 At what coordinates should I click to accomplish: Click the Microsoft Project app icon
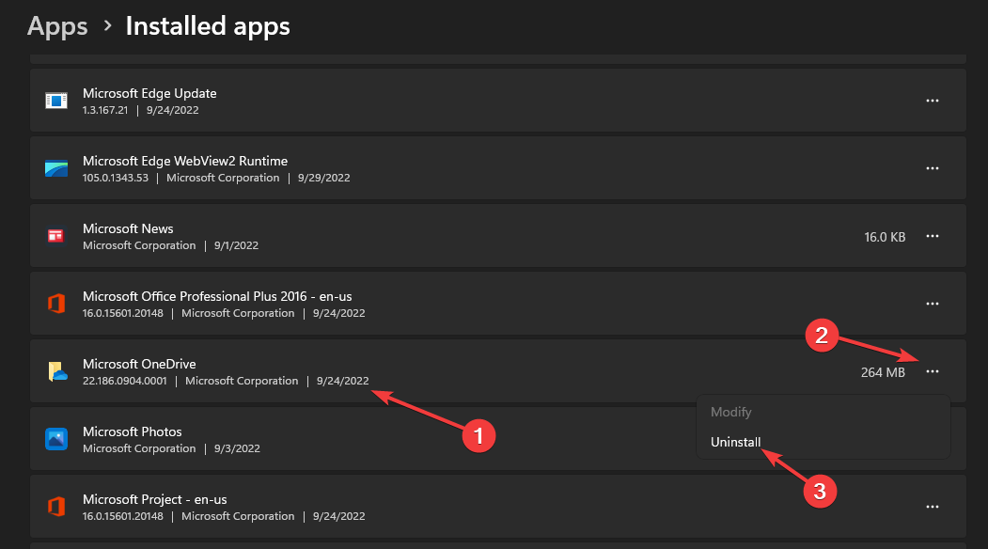(56, 506)
